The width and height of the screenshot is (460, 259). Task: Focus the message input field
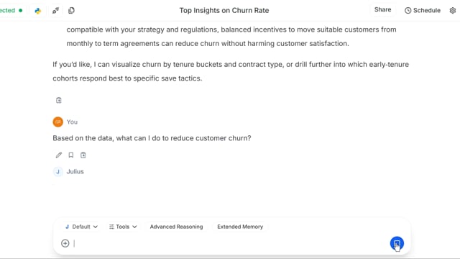click(229, 243)
